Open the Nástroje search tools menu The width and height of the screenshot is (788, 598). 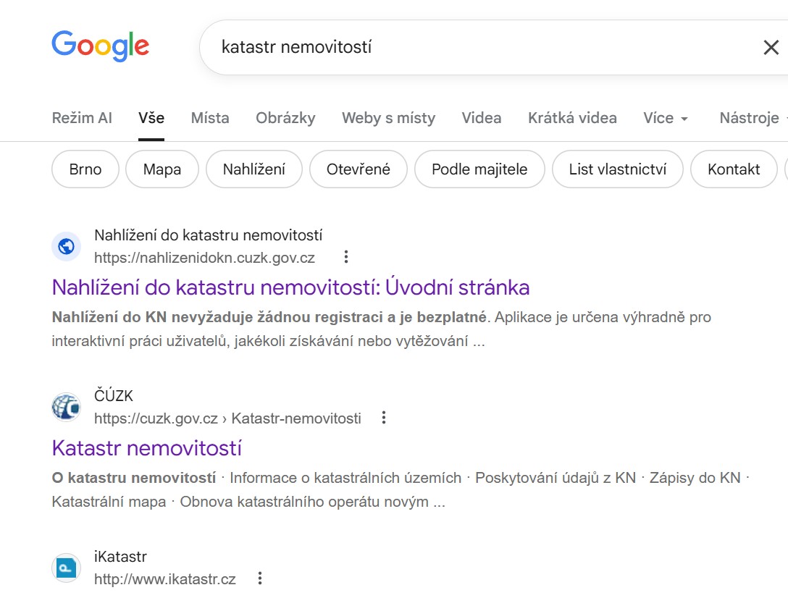tap(749, 118)
